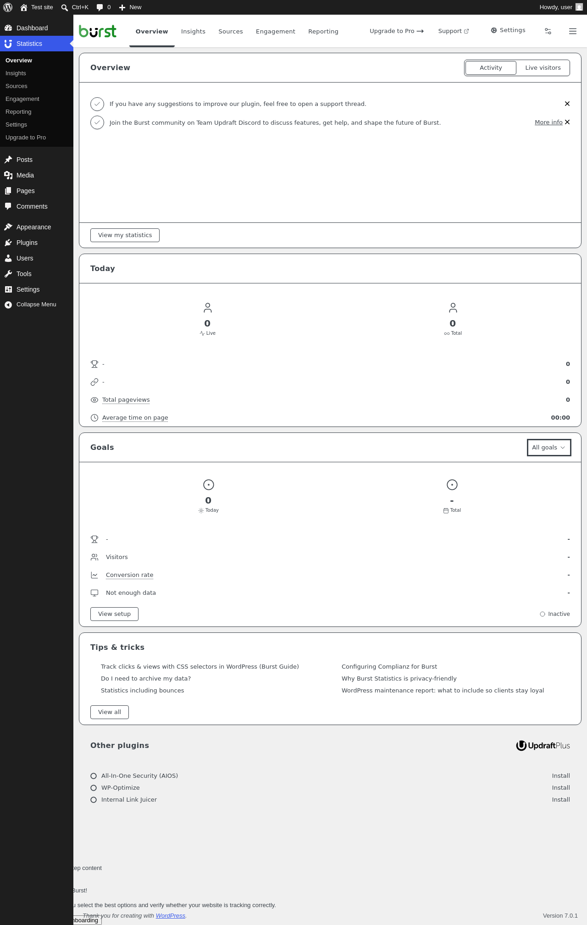
Task: Collapse the admin sidebar menu
Action: point(37,305)
